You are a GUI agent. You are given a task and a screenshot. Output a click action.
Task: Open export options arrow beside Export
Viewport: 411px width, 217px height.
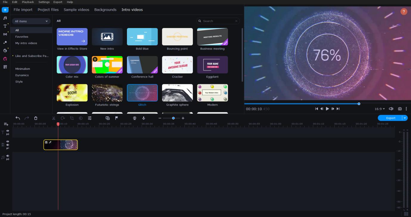click(405, 118)
